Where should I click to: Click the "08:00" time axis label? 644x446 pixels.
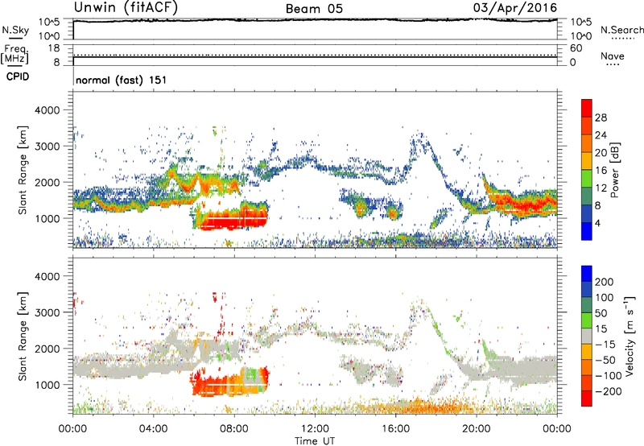point(234,429)
